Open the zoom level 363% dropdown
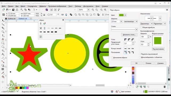This screenshot has height=96, width=171. click(88, 10)
